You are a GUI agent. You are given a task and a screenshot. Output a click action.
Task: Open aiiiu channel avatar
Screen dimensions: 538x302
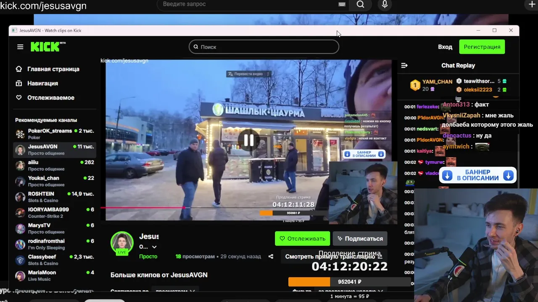pos(20,165)
